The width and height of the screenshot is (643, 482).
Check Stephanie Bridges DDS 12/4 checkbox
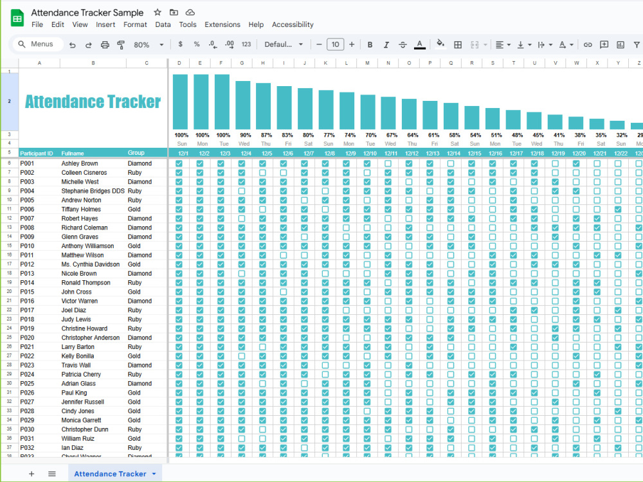pos(242,191)
